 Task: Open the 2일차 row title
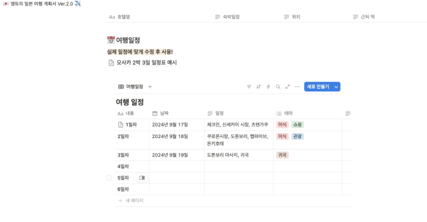123,136
